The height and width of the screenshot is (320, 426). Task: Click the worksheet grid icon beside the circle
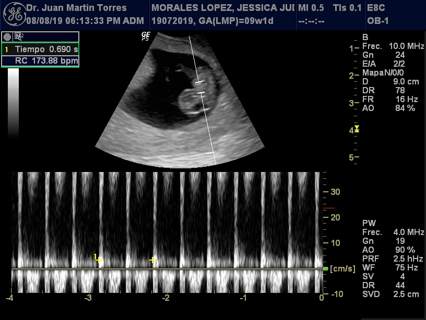tap(18, 36)
